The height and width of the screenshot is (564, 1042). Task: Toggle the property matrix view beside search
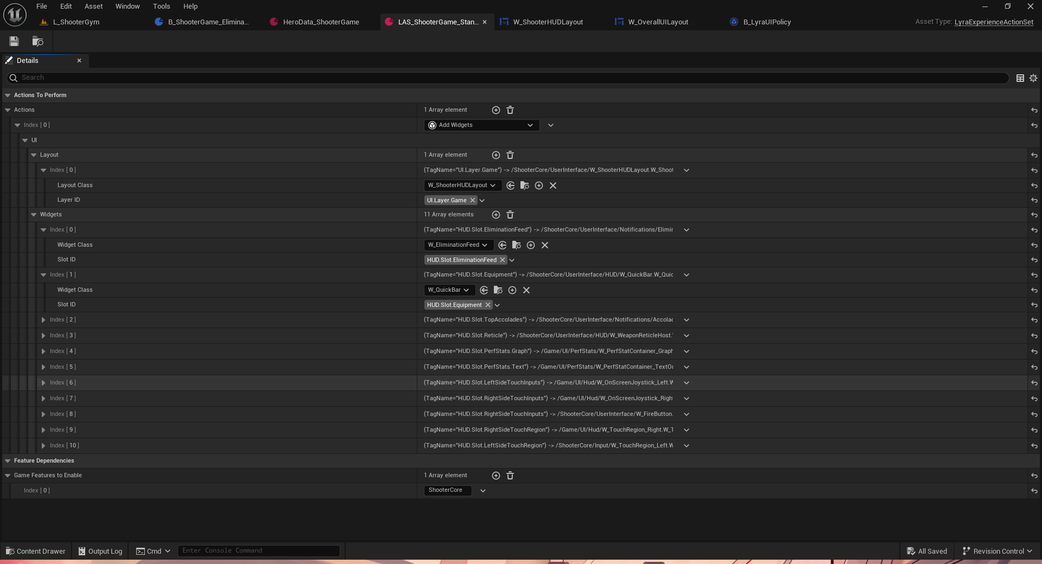click(1019, 78)
